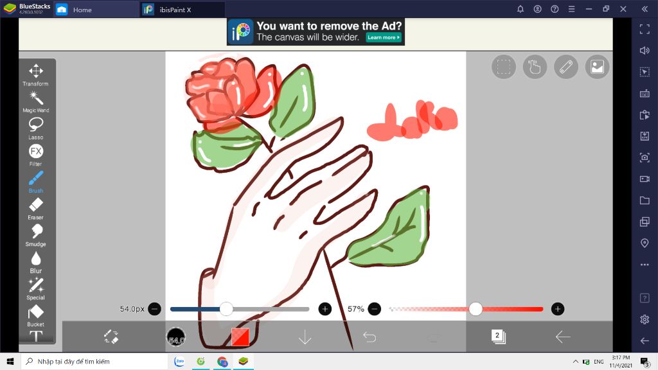This screenshot has height=370, width=658.
Task: Increase brush size with plus button
Action: pyautogui.click(x=325, y=309)
